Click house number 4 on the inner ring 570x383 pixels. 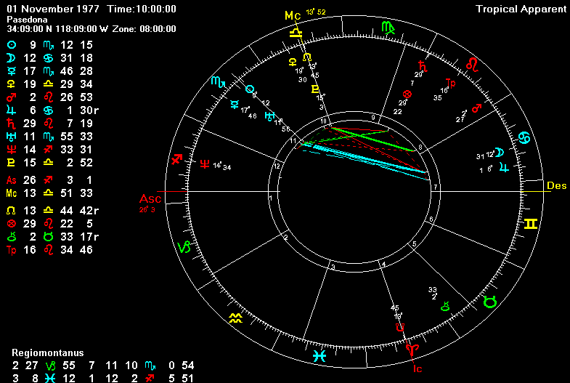coord(383,265)
